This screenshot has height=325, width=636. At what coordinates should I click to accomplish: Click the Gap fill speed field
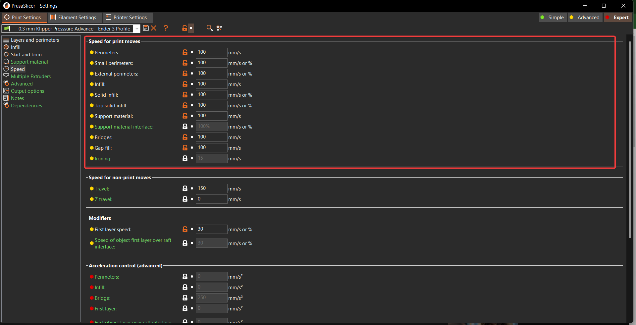coord(211,148)
